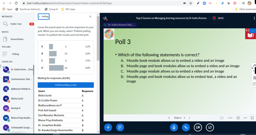256x135 pixels.
Task: Open Apps bookmarks shortcut
Action: pyautogui.click(x=7, y=9)
